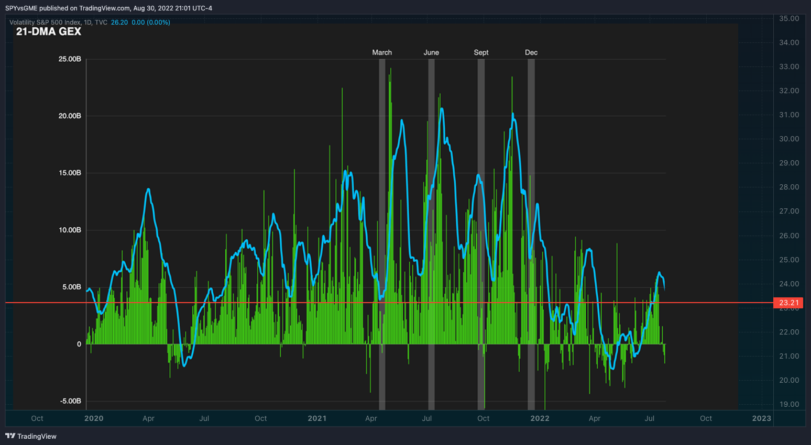Click the '5.00B' inner axis label
811x445 pixels.
click(72, 287)
